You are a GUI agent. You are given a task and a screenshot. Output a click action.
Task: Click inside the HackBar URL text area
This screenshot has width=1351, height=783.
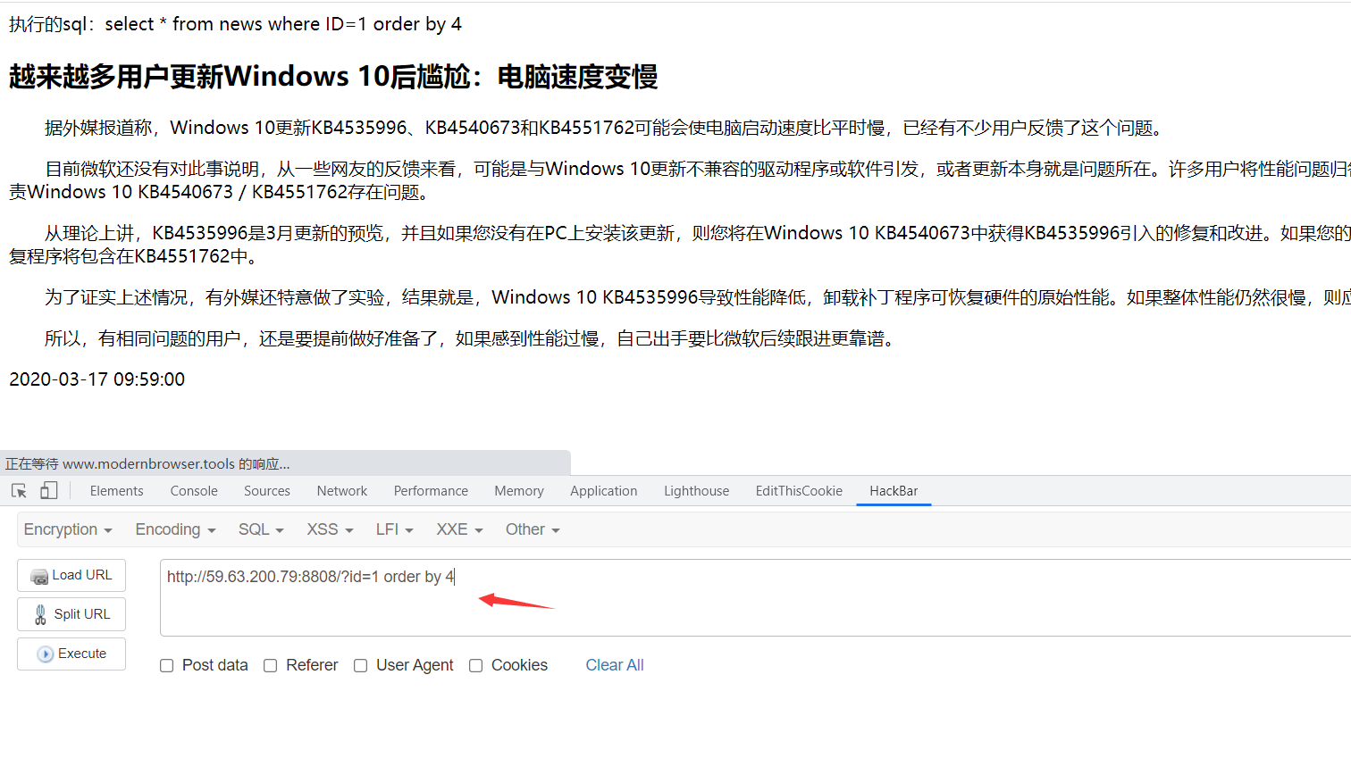755,597
